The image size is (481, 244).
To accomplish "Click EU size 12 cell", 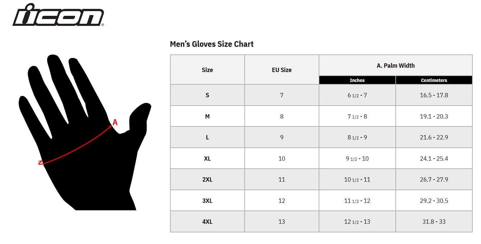I will click(281, 201).
